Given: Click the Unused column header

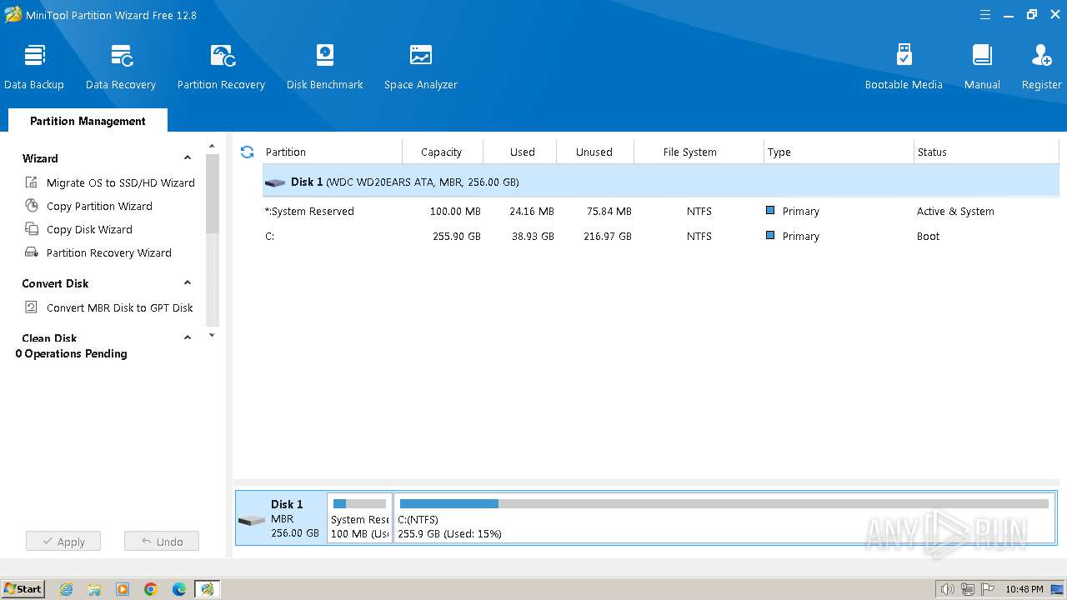Looking at the screenshot, I should point(594,152).
